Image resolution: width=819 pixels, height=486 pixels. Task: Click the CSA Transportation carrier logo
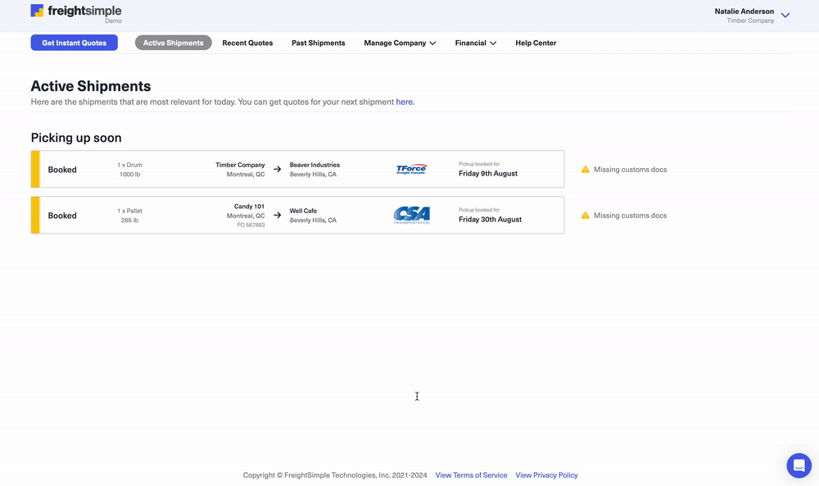click(411, 216)
